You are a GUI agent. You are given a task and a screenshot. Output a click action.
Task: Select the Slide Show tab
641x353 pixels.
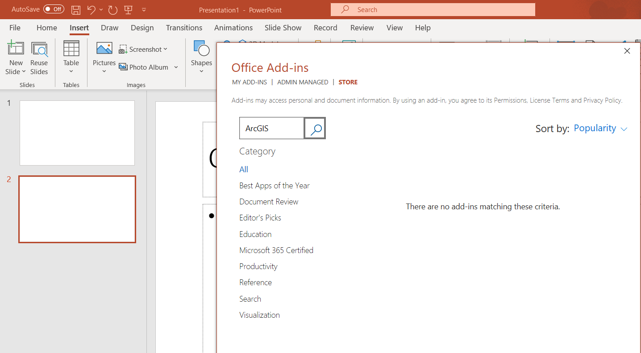click(x=283, y=28)
